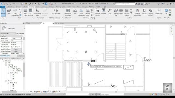Image resolution: width=175 pixels, height=98 pixels.
Task: Switch to the Annotate ribbon tab
Action: pos(44,7)
